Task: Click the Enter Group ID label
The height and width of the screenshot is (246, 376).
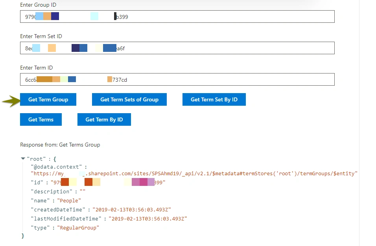Action: (38, 5)
